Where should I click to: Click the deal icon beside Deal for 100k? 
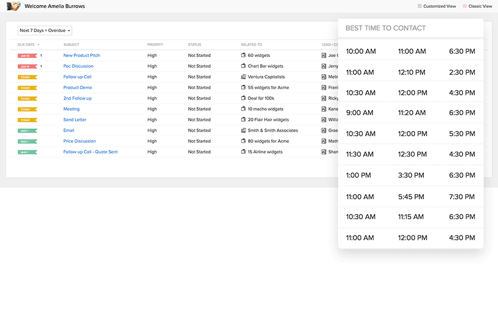click(x=243, y=98)
